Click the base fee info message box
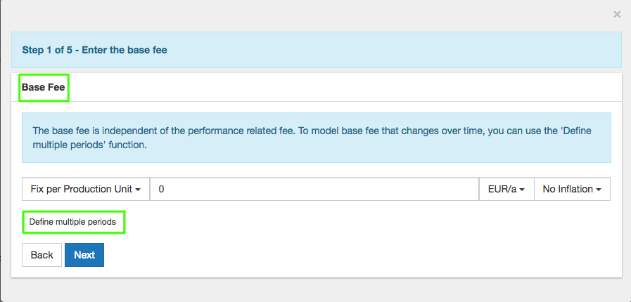The width and height of the screenshot is (631, 302). point(316,138)
